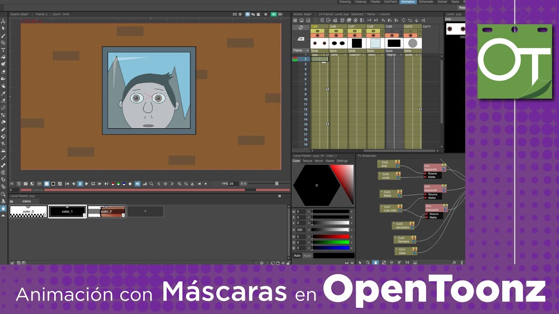The height and width of the screenshot is (314, 559).
Task: Click the zoom in icon in viewer bar
Action: [179, 184]
